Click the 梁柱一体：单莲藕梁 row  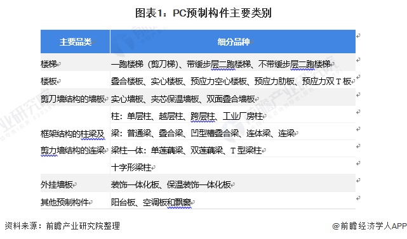pos(233,150)
